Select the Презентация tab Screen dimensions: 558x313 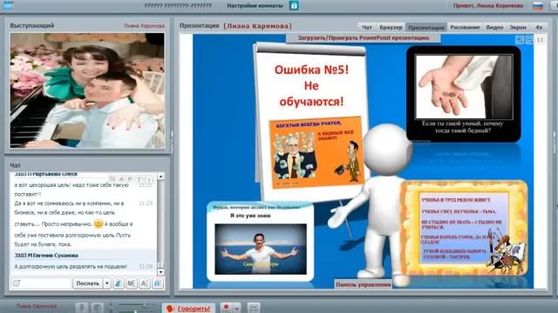click(426, 27)
